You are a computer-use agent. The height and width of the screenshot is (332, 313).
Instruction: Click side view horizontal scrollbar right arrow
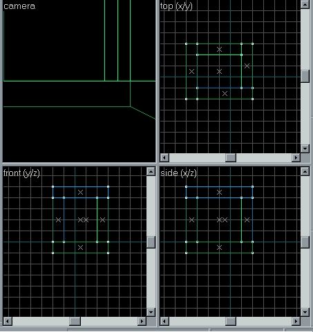[296, 321]
